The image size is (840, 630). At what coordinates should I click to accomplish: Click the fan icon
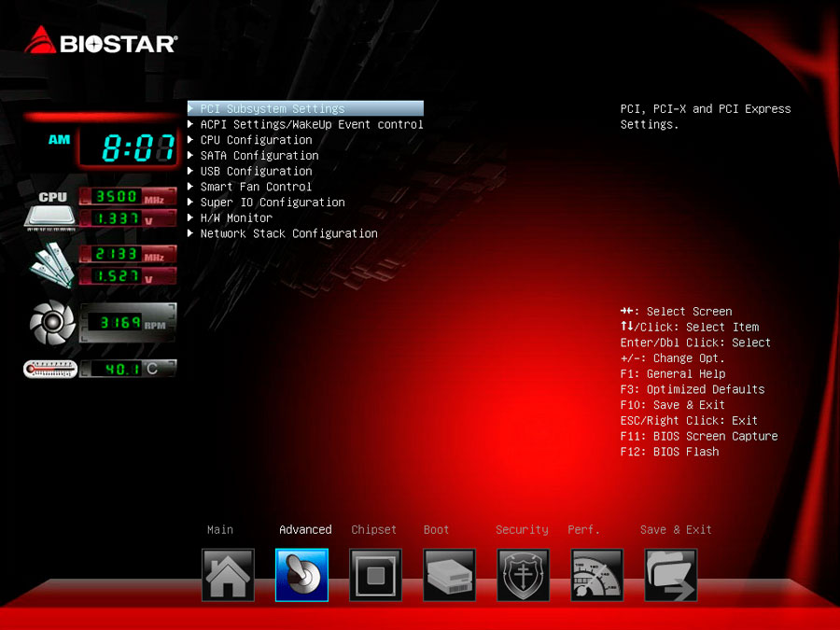click(x=52, y=322)
